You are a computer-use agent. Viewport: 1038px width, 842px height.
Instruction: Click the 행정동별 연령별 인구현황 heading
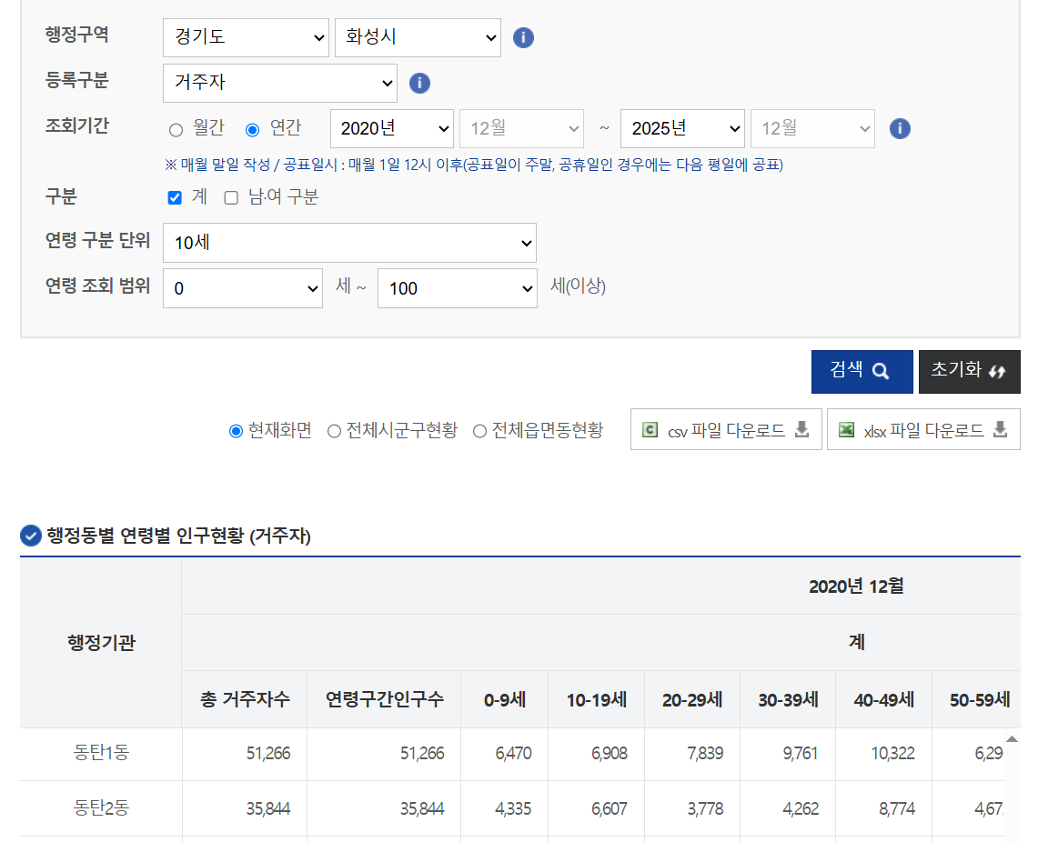pyautogui.click(x=178, y=535)
